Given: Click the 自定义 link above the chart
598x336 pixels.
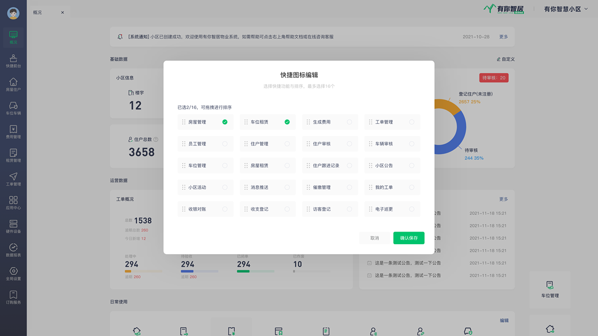Looking at the screenshot, I should pos(506,59).
